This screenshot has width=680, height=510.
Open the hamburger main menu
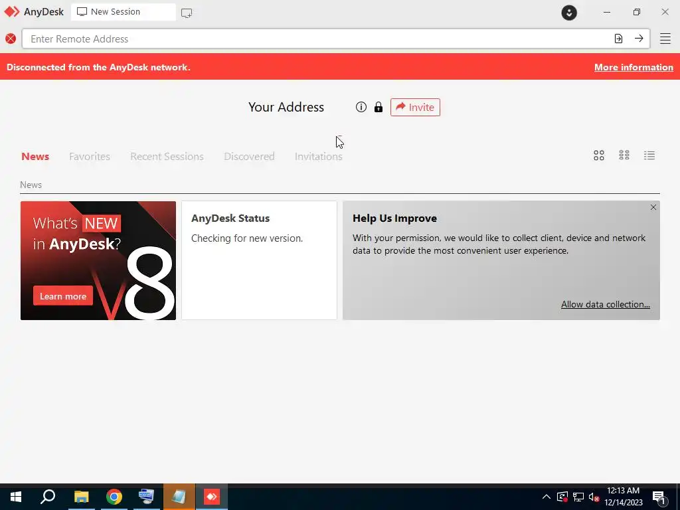click(665, 39)
